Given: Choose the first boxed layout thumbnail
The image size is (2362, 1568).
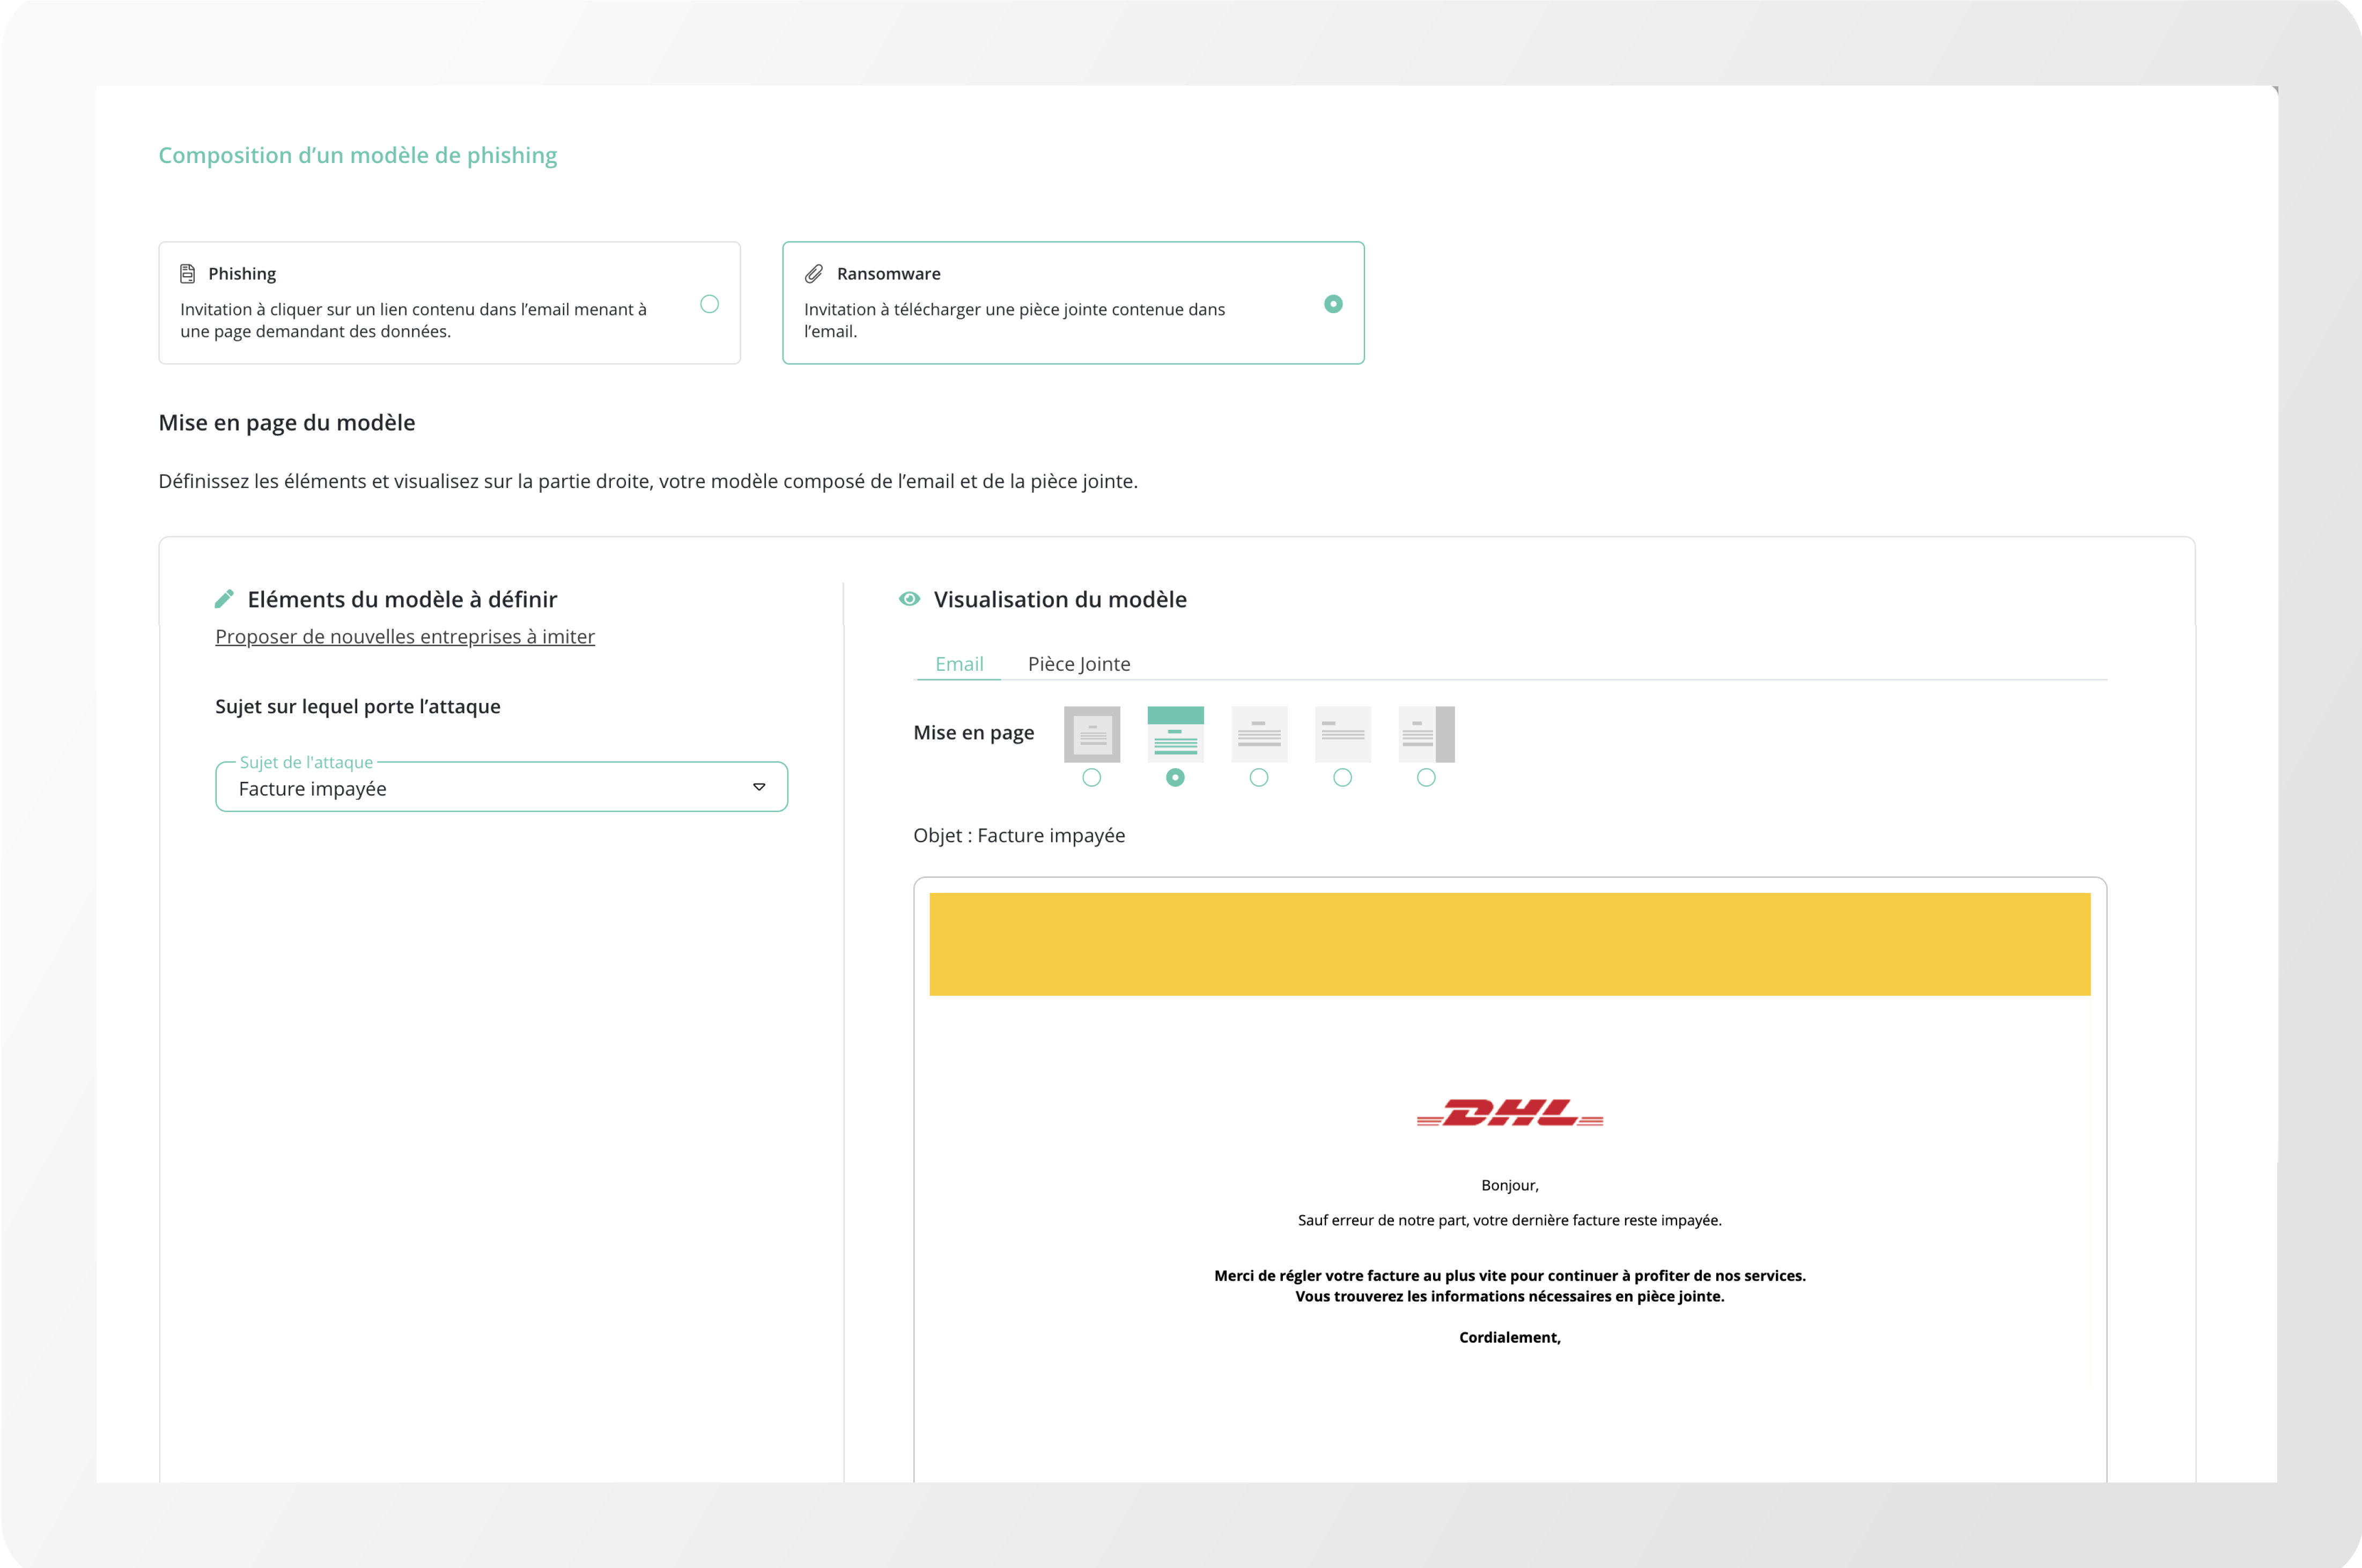Looking at the screenshot, I should [1091, 734].
